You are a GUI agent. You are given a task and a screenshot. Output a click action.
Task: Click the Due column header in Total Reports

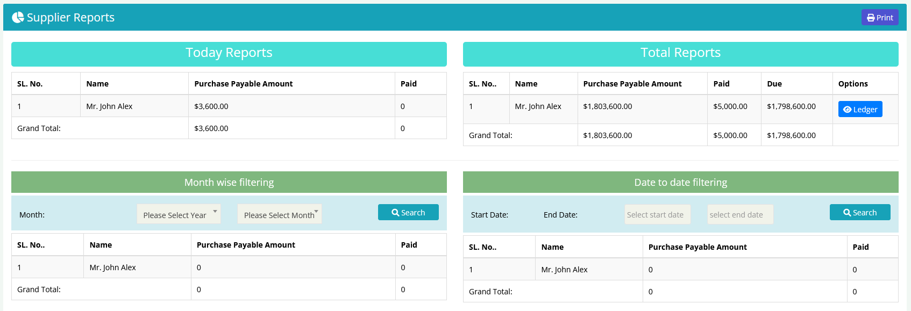(774, 84)
